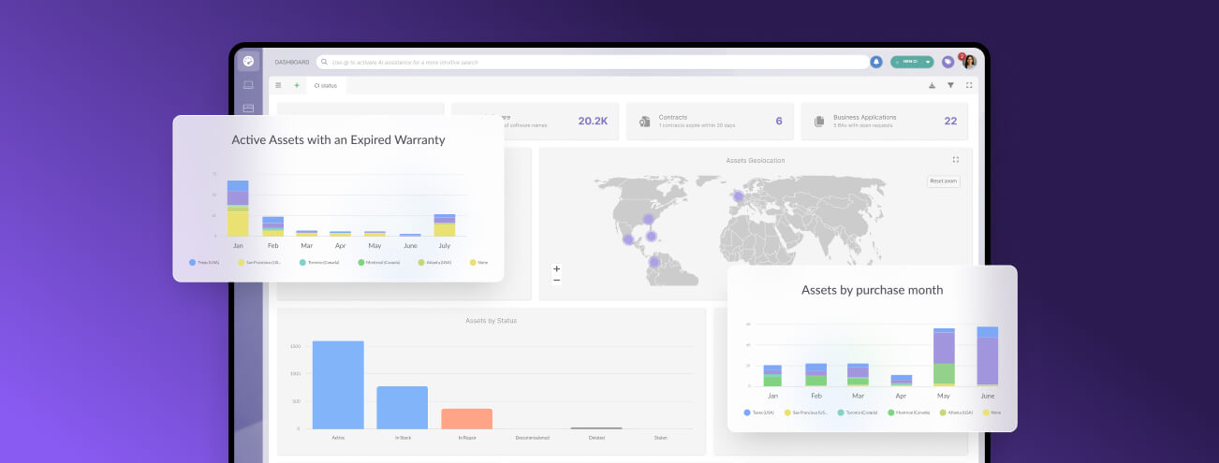Open the user profile avatar
The image size is (1219, 463).
(x=969, y=62)
